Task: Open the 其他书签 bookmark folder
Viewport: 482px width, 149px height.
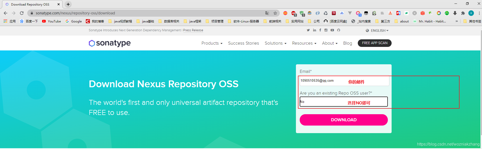Action: pos(472,21)
